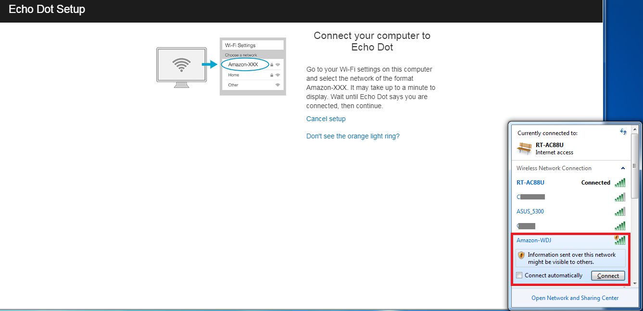Click the park bench network icon
Viewport: 643px width, 311px height.
click(x=524, y=148)
